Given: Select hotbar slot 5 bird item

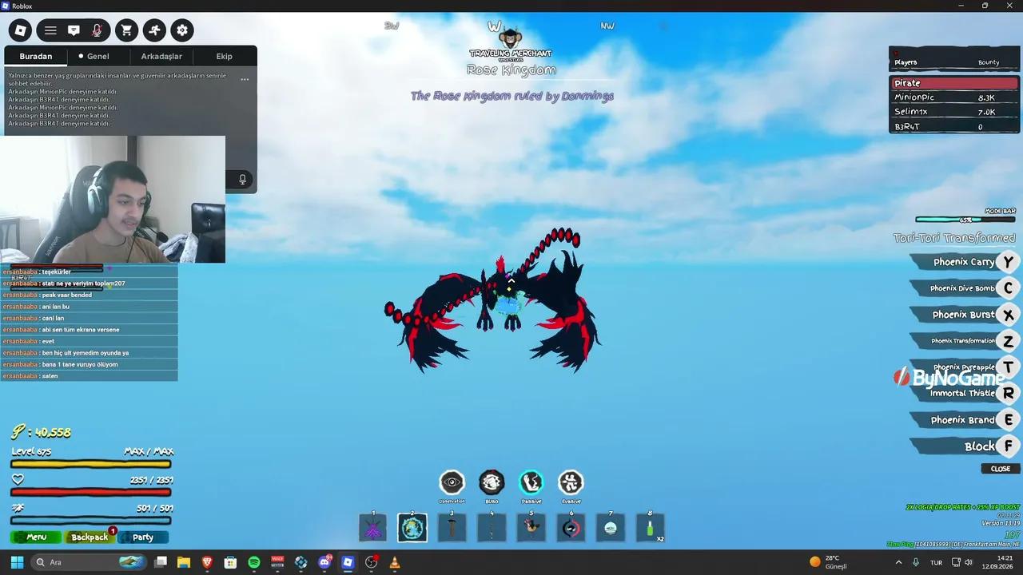Looking at the screenshot, I should tap(531, 528).
